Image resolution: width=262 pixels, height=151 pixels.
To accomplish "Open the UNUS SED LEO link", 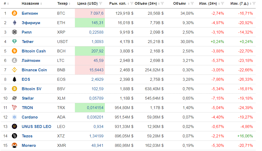I will [x=36, y=127].
